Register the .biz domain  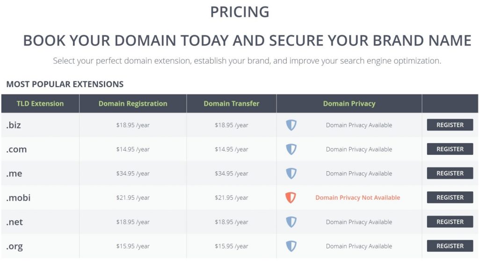coord(450,125)
